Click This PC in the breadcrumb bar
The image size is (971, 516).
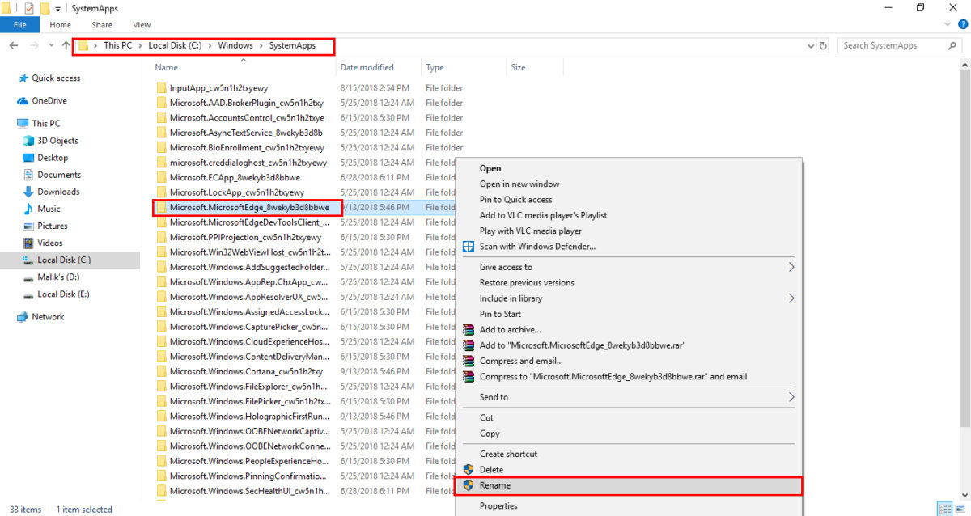click(x=118, y=45)
